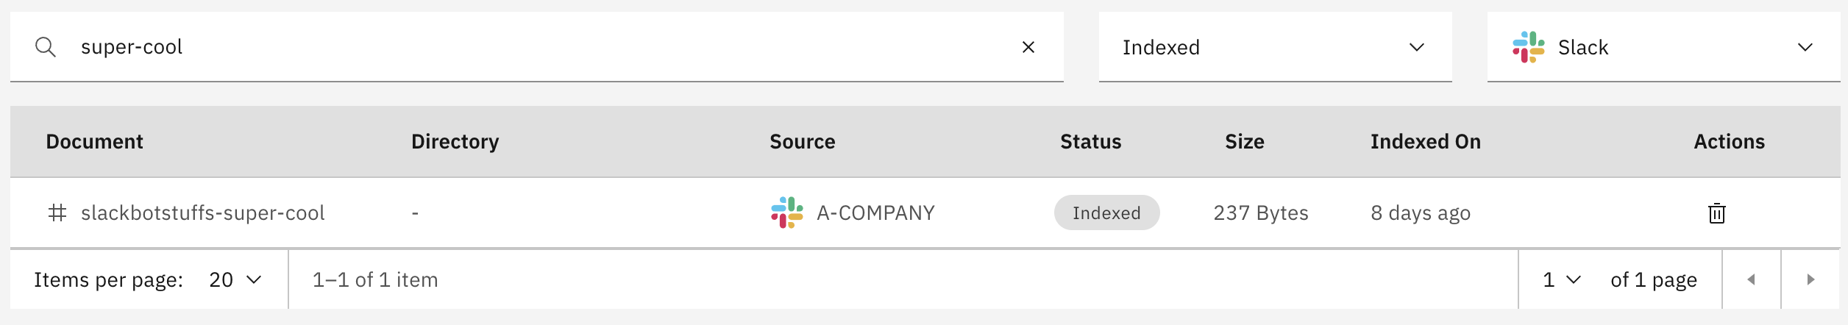Change items per page from 20
1848x325 pixels.
pos(235,280)
